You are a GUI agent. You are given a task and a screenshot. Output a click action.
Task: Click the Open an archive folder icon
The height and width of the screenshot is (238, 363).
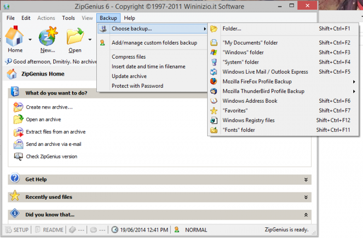18,119
